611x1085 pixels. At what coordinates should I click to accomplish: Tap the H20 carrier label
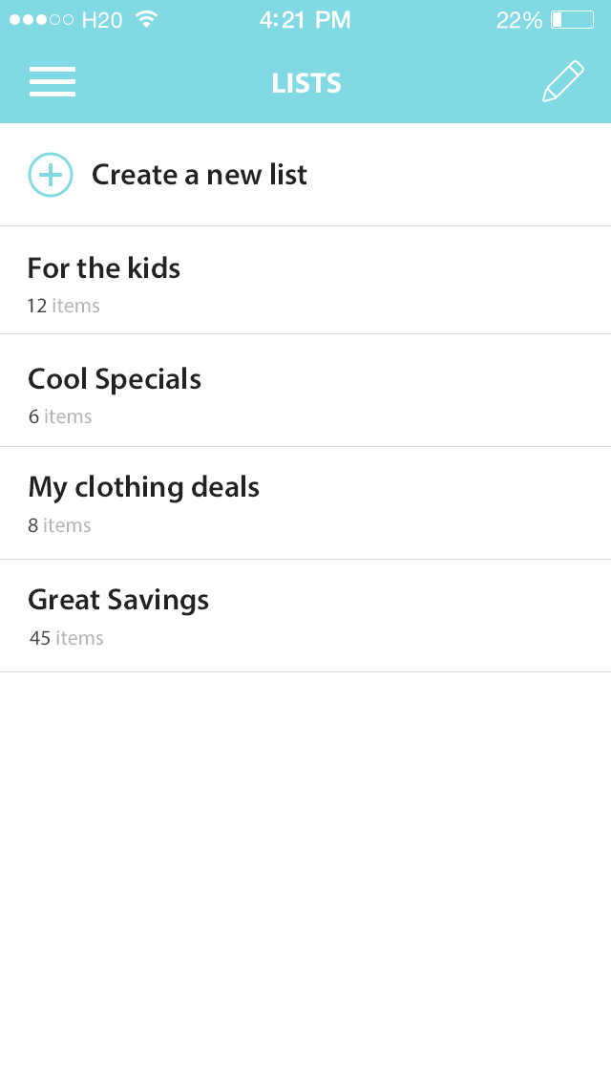[102, 20]
